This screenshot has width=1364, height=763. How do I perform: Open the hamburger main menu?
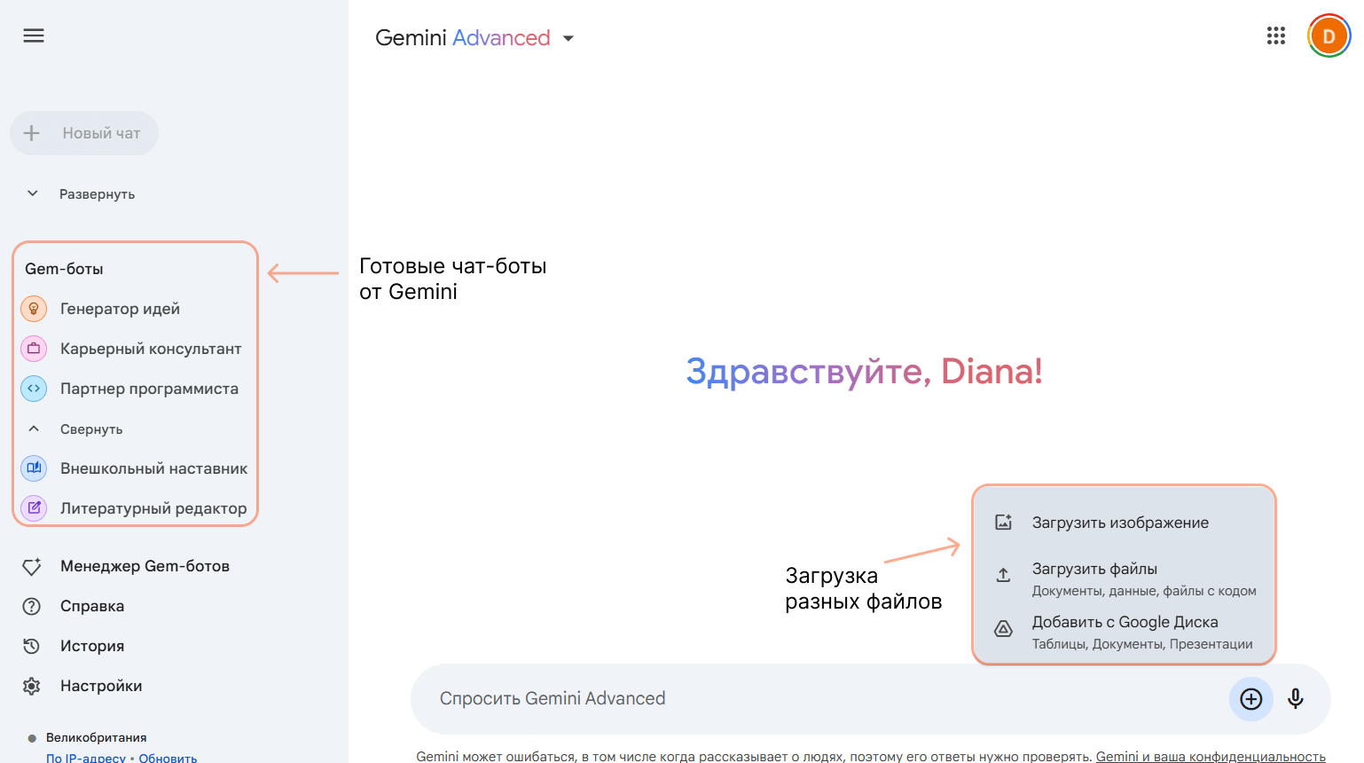click(x=34, y=35)
